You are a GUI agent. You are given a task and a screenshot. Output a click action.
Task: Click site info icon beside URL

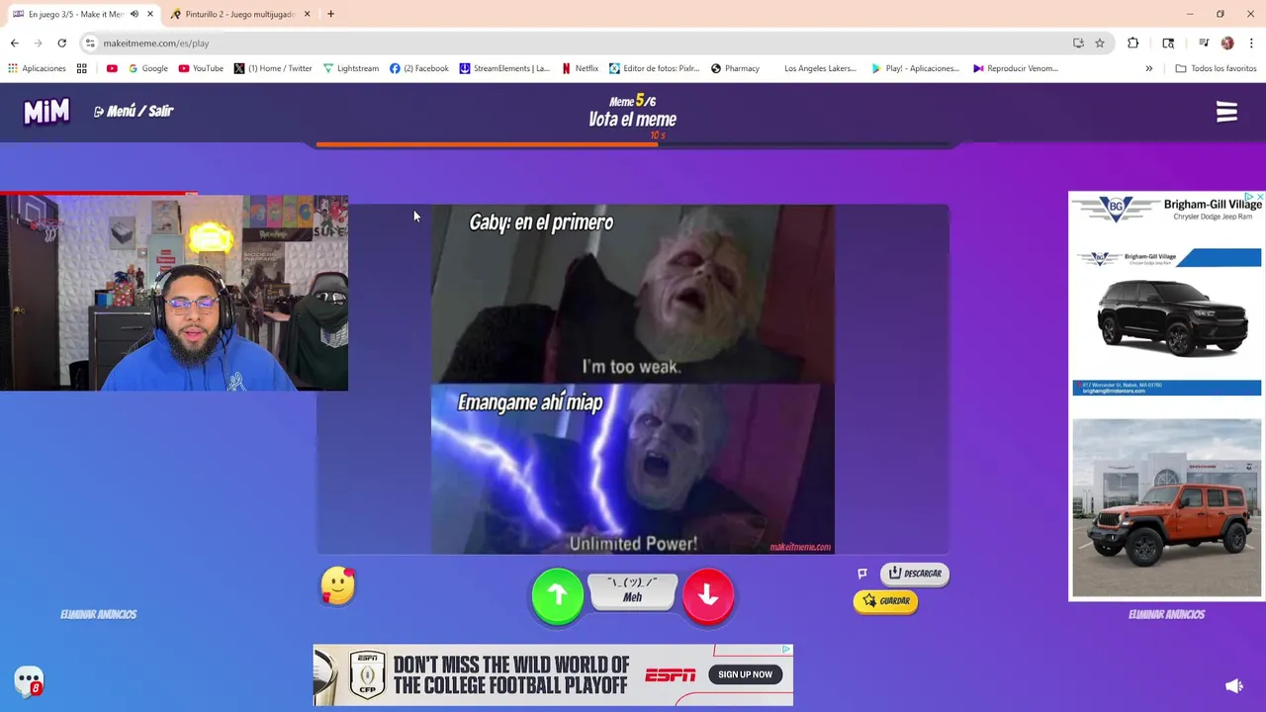(x=90, y=43)
